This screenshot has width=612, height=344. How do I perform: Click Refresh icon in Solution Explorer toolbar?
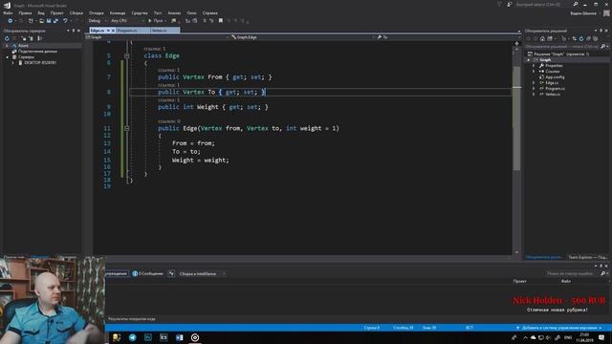point(581,38)
